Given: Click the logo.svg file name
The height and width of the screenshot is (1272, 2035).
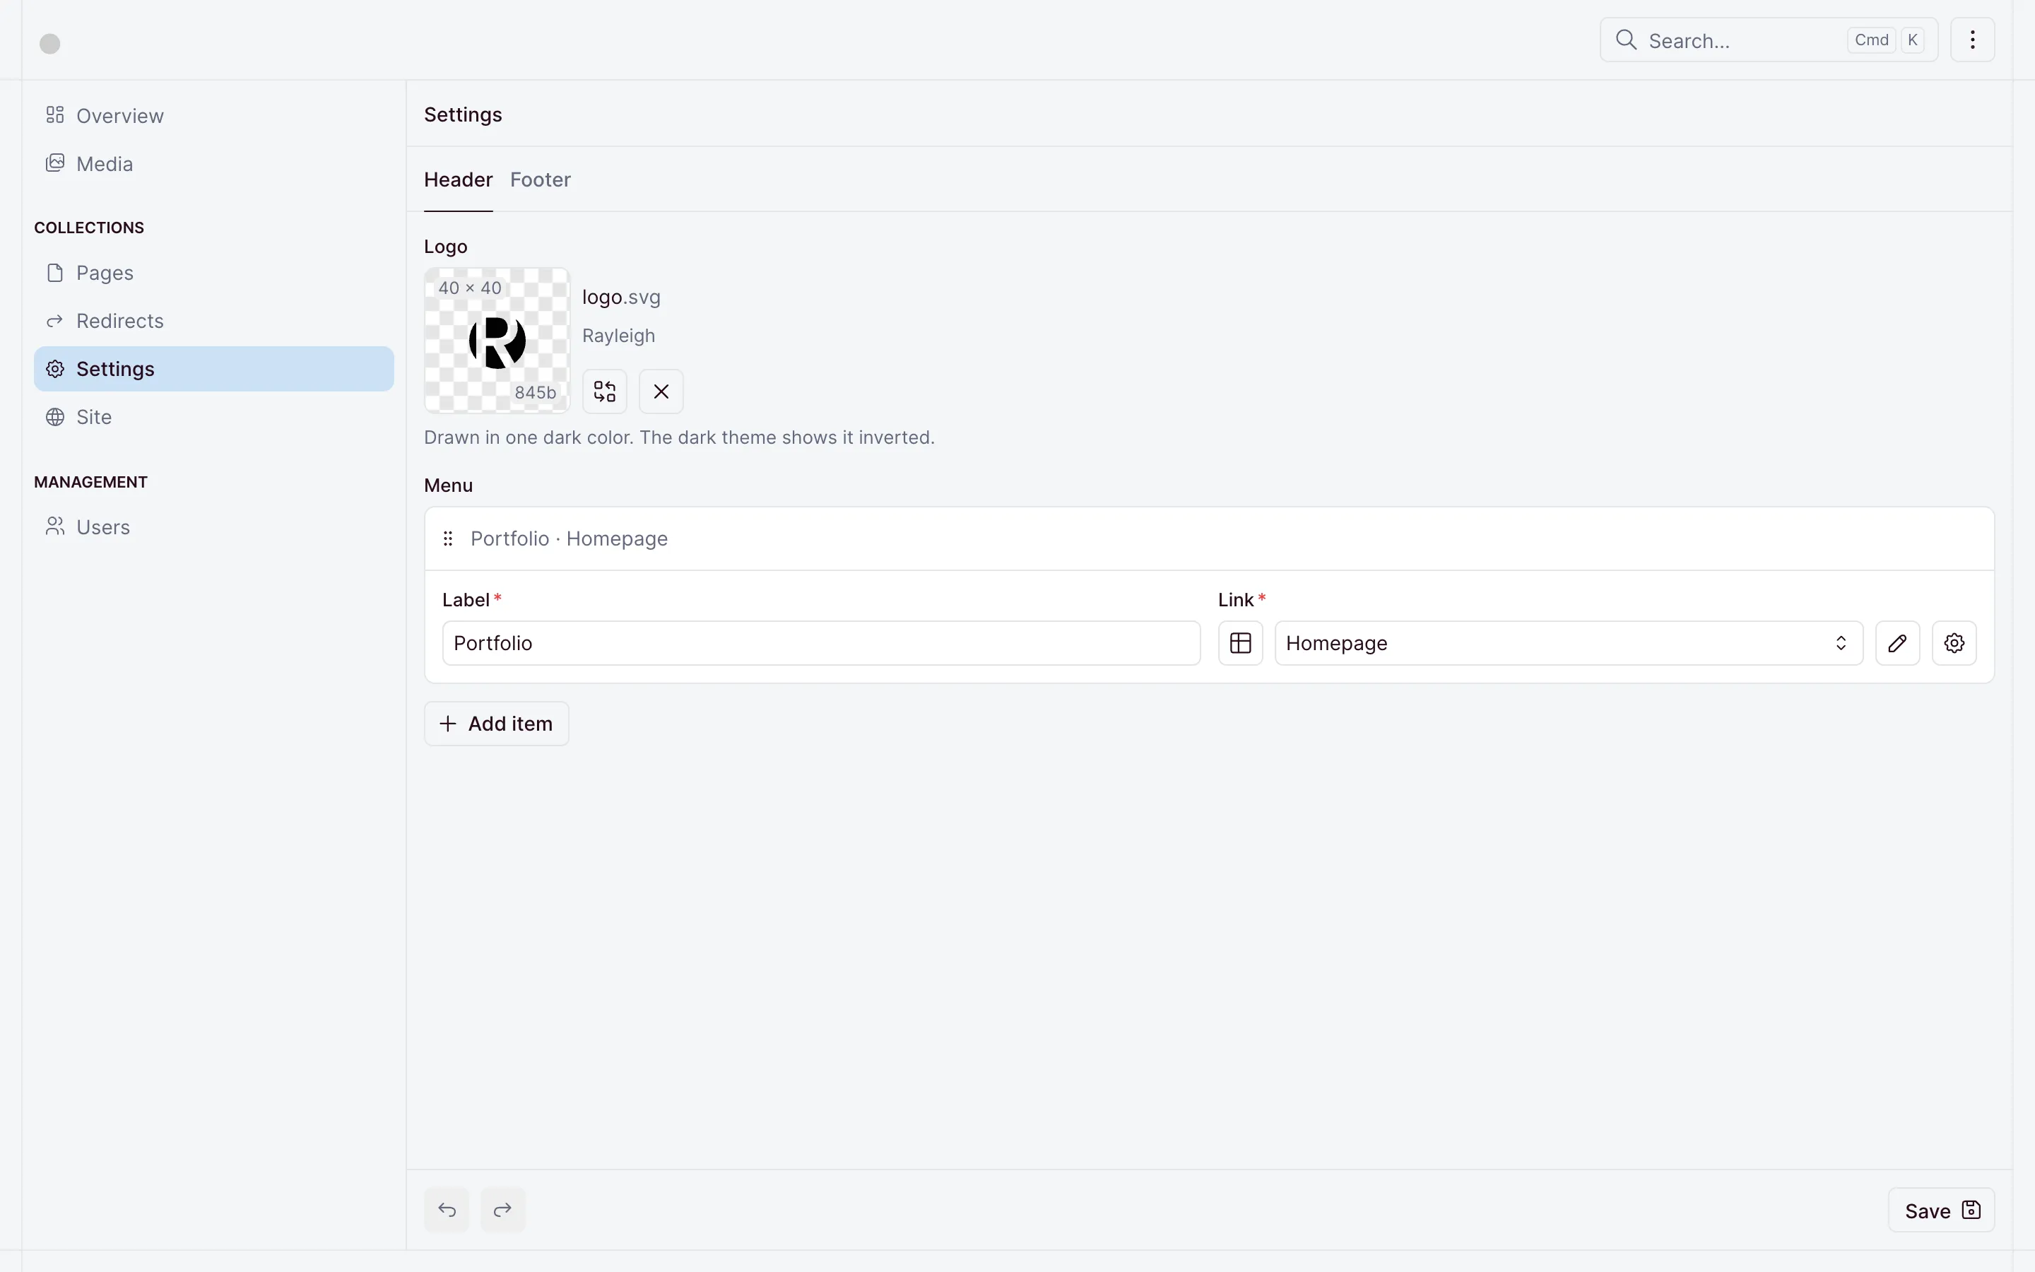Looking at the screenshot, I should pos(621,297).
